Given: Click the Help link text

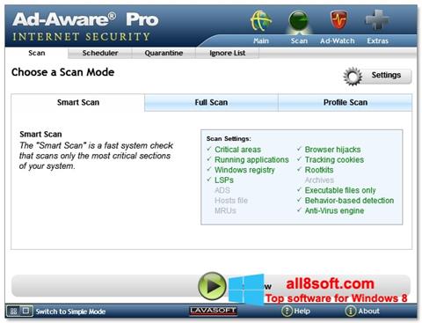Looking at the screenshot, I should point(302,311).
